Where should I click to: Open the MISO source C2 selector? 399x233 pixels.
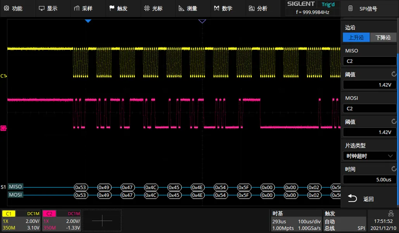(x=369, y=61)
